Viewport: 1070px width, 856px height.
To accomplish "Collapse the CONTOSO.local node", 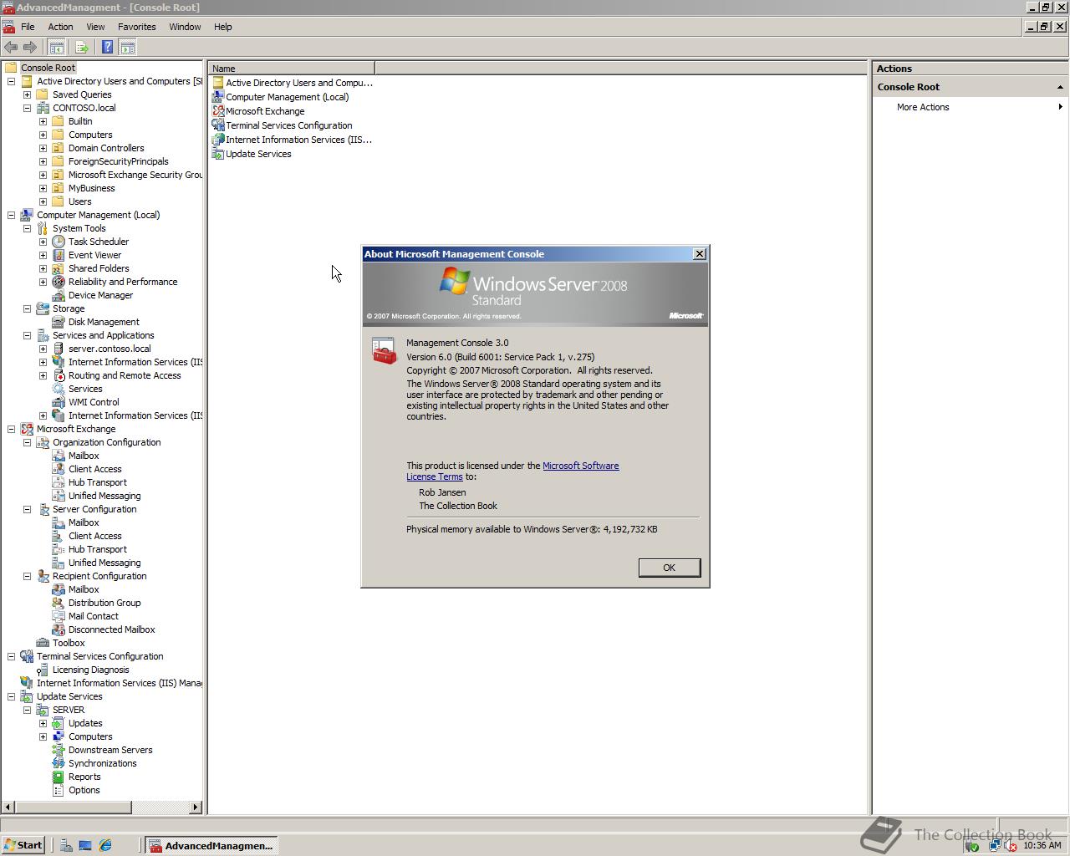I will pos(27,108).
